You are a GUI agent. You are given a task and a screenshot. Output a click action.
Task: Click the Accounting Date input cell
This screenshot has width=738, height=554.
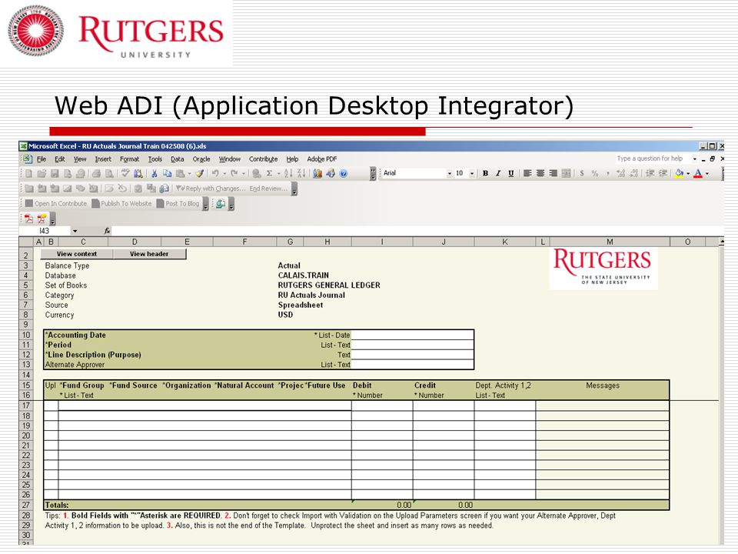(x=412, y=335)
